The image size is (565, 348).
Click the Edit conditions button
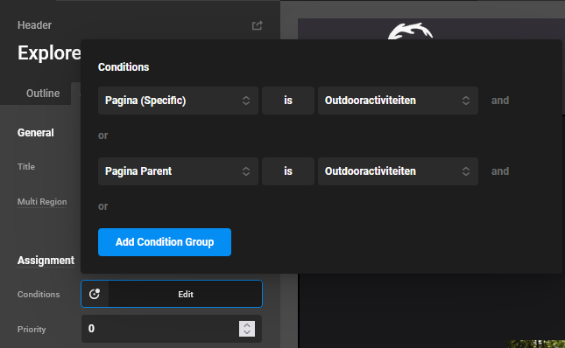[186, 294]
